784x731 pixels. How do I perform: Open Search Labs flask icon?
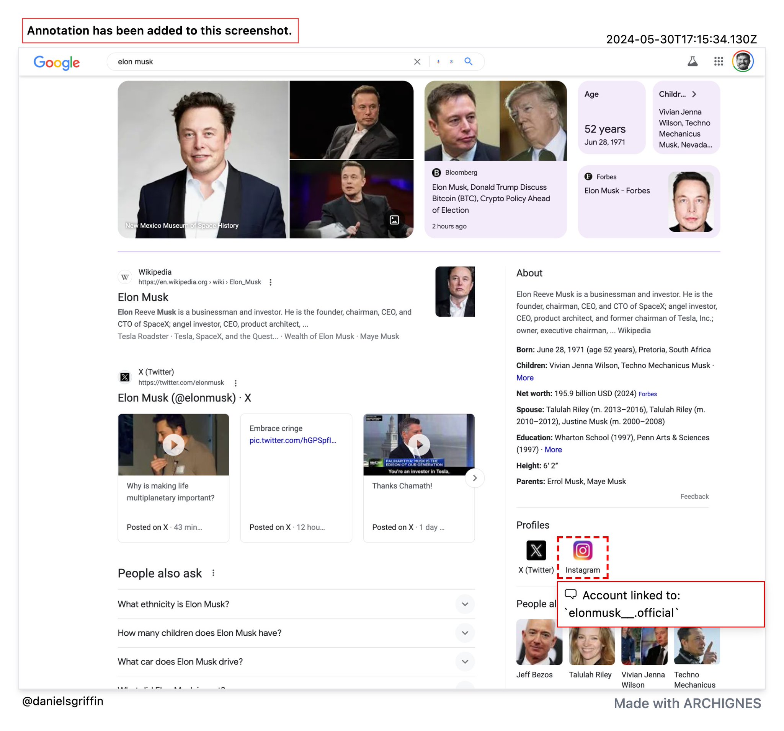pos(693,62)
